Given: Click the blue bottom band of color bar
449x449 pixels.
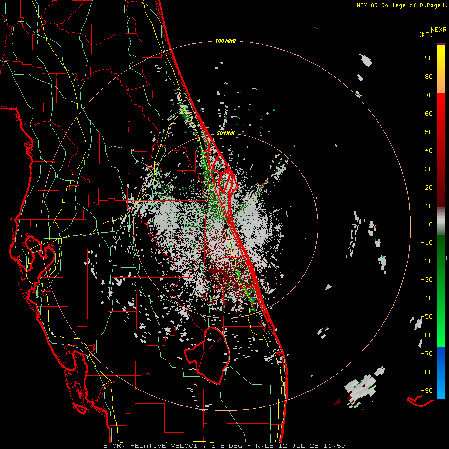Looking at the screenshot, I should [x=441, y=373].
